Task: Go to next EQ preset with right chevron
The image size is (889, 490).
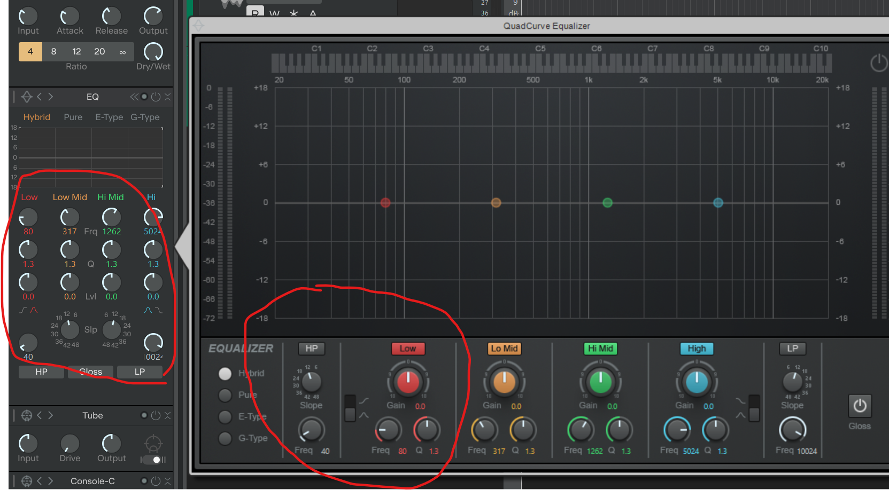Action: (51, 97)
